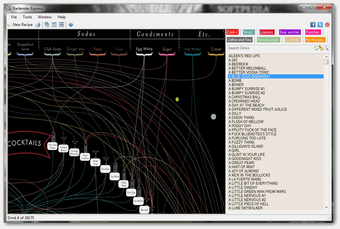Open the My Recipes category
The height and width of the screenshot is (229, 340).
(314, 40)
